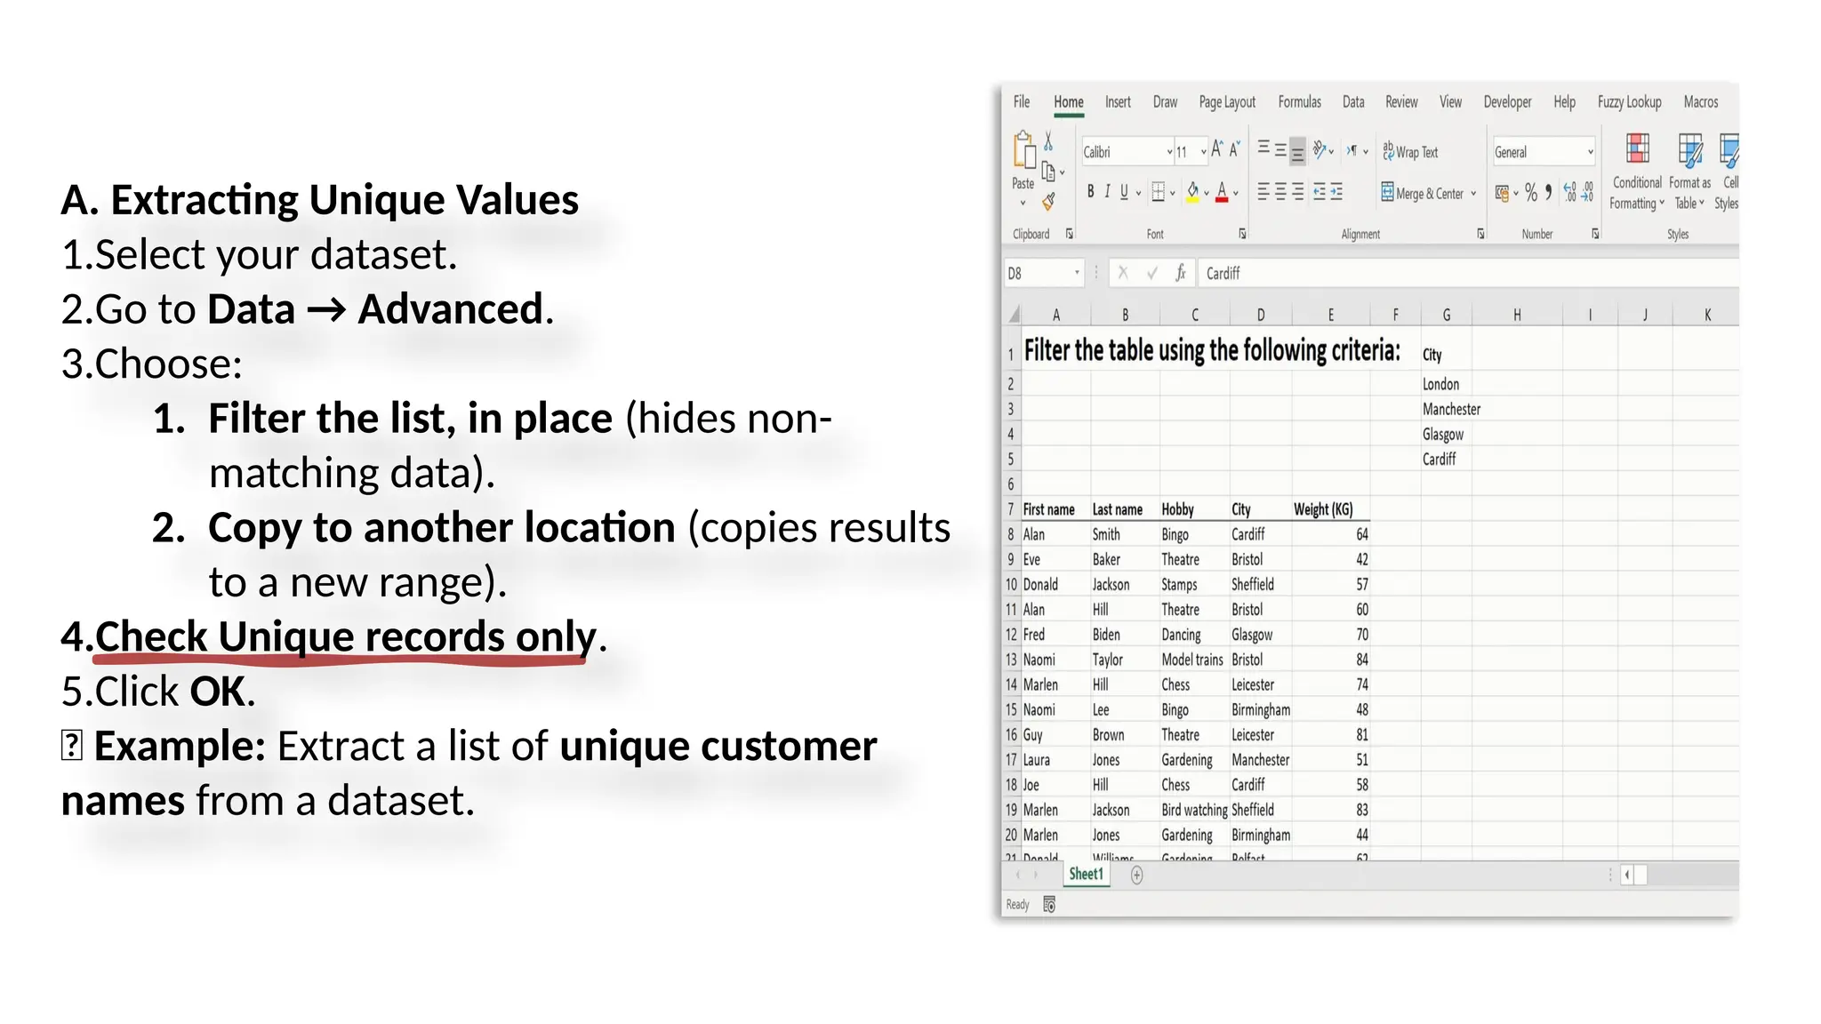
Task: Open Cell Styles gallery
Action: (1728, 172)
